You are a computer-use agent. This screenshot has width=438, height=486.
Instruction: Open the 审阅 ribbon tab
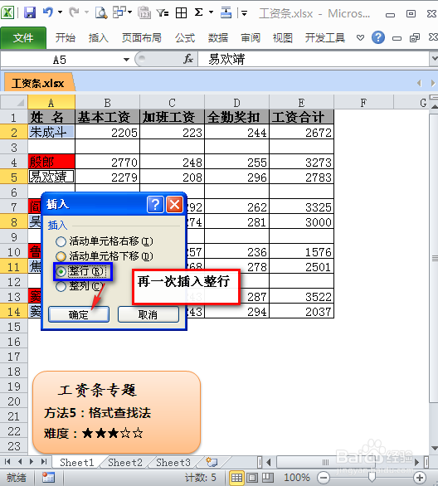tap(251, 38)
